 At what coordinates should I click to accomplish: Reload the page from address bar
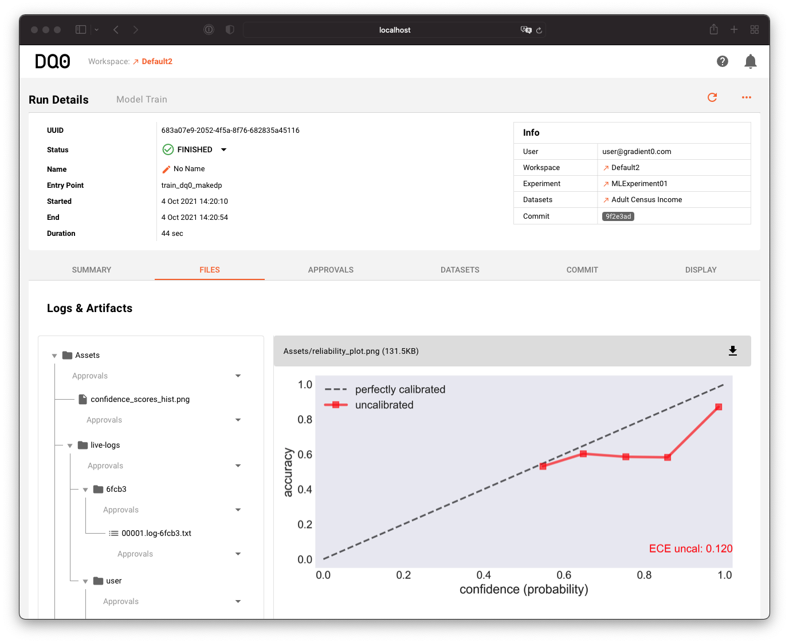pyautogui.click(x=539, y=30)
